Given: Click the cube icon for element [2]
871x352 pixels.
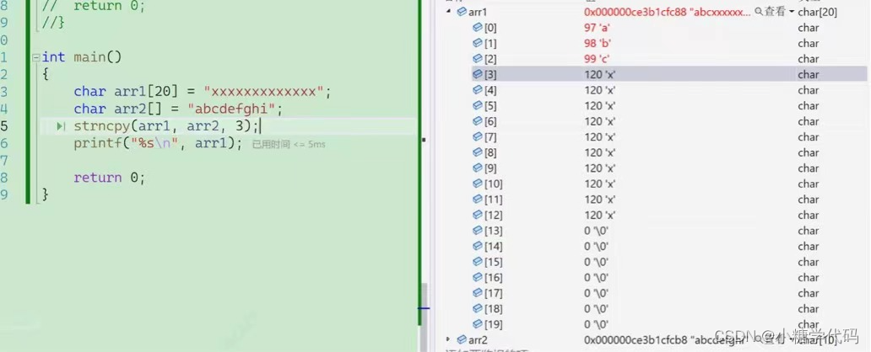Looking at the screenshot, I should pos(477,58).
